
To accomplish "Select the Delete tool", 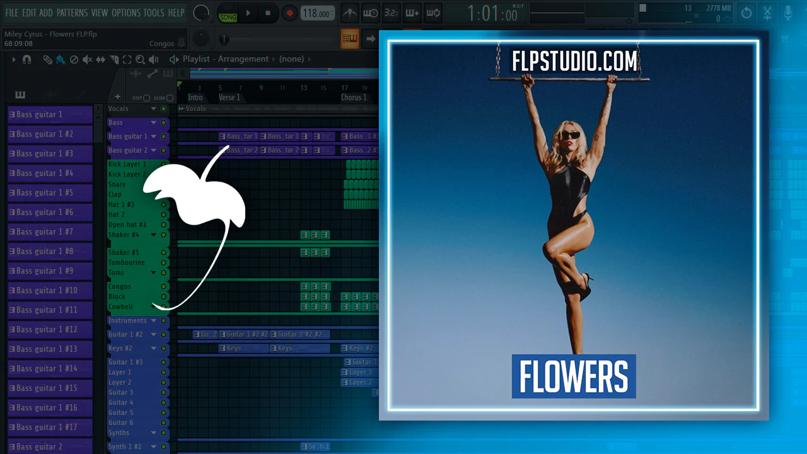I will (74, 59).
